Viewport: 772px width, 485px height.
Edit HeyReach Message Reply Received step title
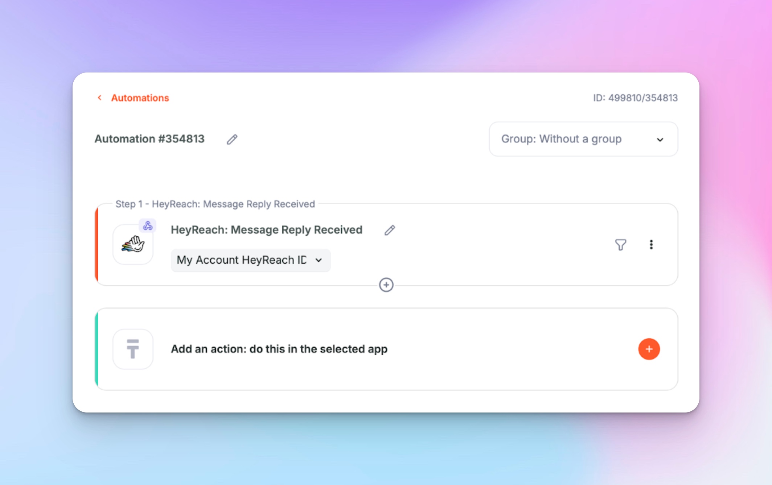[390, 230]
